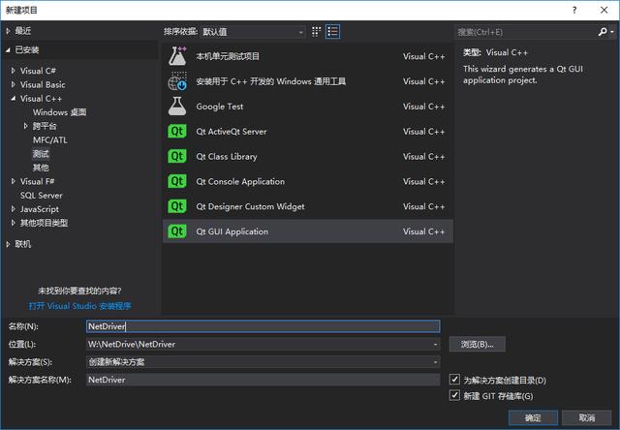
Task: Click 浏览(B)... button
Action: click(478, 344)
